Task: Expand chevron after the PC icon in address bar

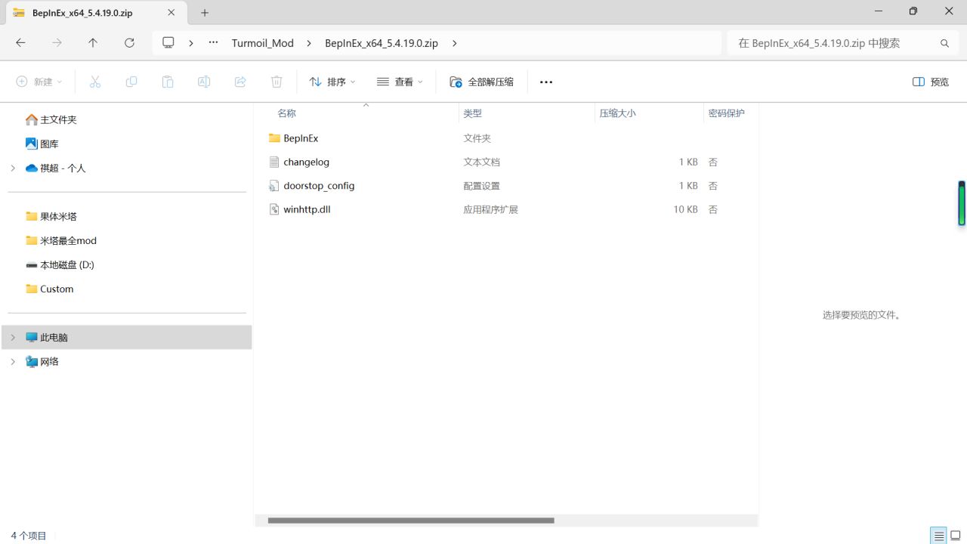Action: (x=191, y=43)
